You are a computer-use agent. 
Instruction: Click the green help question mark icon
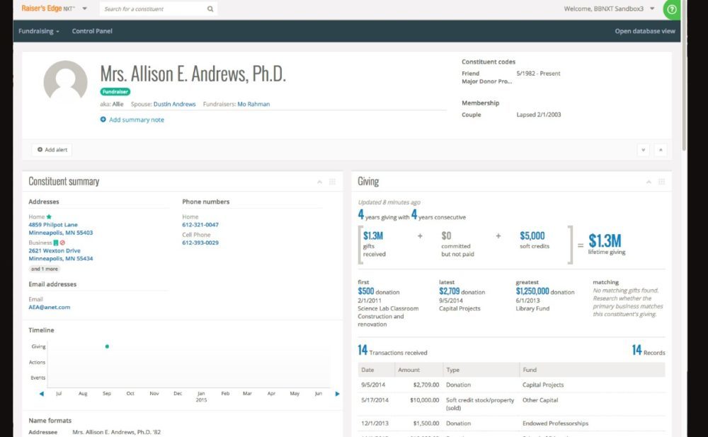pos(671,9)
